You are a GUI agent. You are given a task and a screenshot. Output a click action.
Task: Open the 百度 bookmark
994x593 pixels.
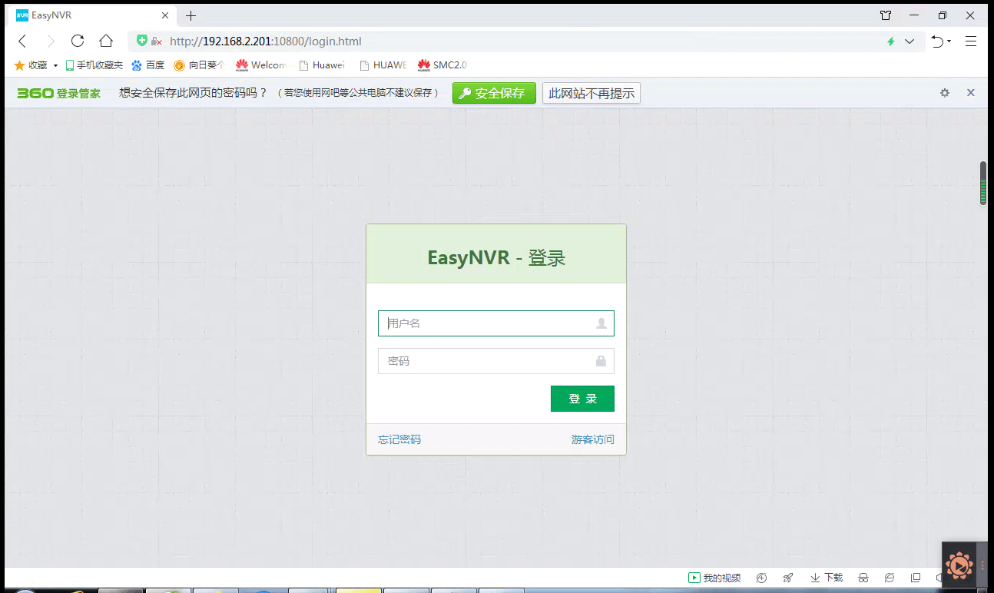148,65
